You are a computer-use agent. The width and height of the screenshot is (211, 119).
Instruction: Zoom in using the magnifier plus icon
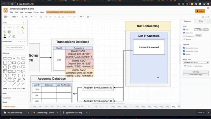click(22, 17)
